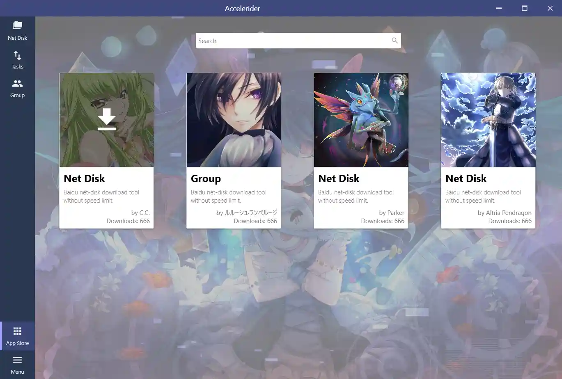Switch to Tasks using the arrows icon
The height and width of the screenshot is (379, 562).
[x=17, y=55]
